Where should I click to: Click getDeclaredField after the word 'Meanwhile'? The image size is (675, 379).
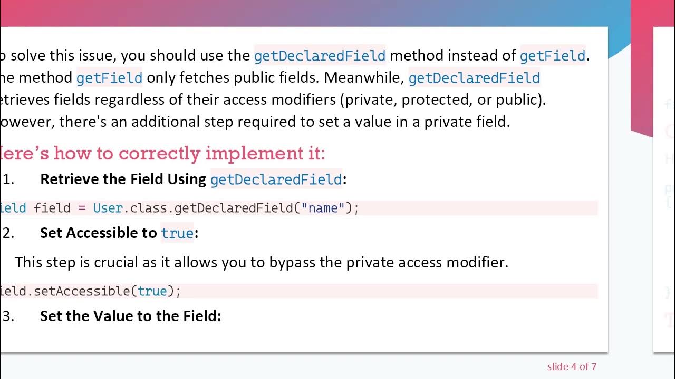(x=474, y=78)
